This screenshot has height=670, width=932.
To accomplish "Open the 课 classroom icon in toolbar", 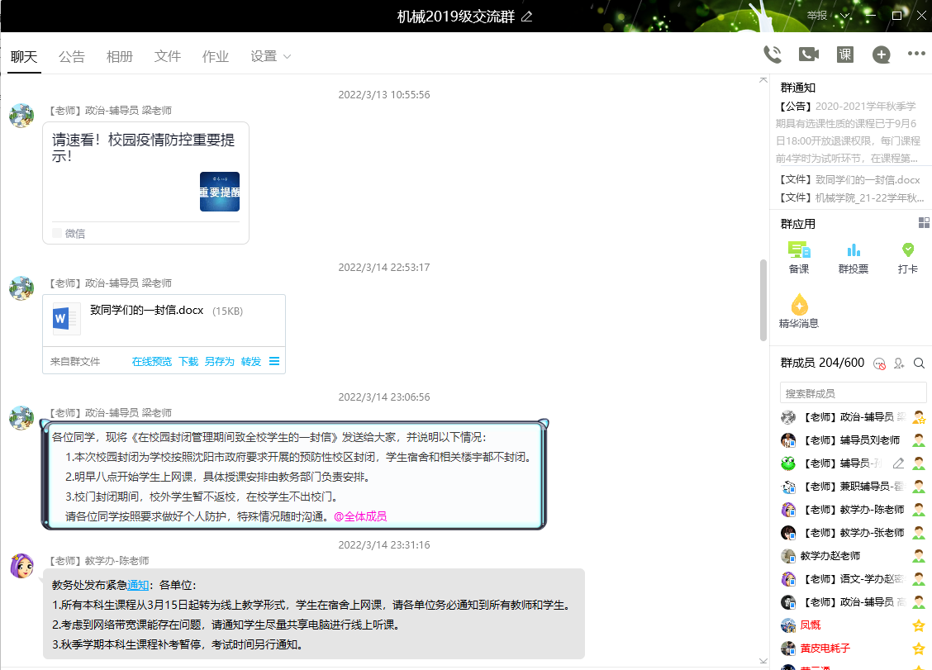I will (844, 55).
